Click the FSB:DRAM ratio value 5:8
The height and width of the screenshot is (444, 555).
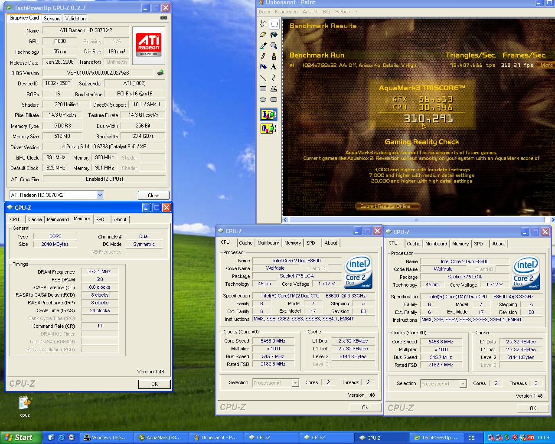100,280
